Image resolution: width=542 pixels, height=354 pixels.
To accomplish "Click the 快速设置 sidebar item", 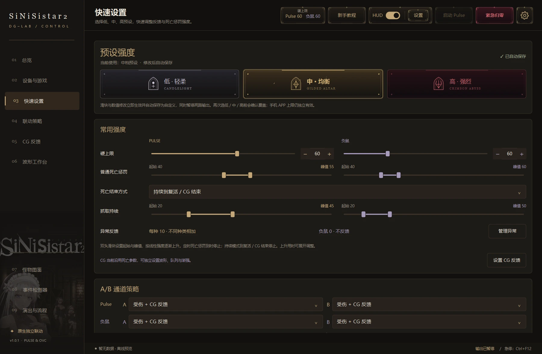I will tap(42, 101).
